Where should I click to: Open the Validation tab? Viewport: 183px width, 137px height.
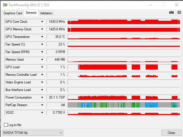[46, 13]
